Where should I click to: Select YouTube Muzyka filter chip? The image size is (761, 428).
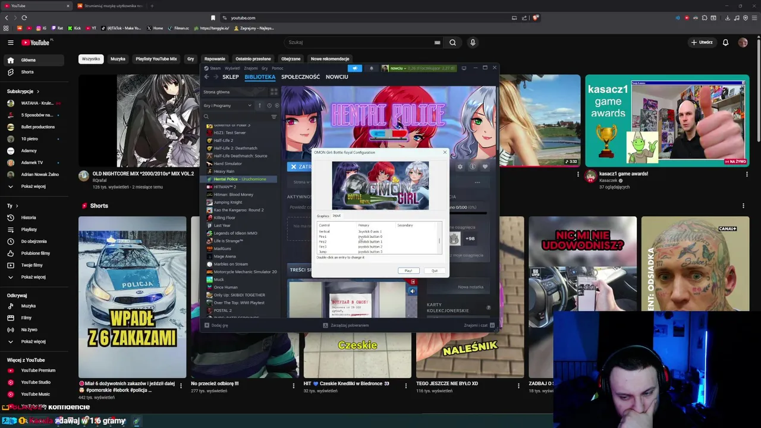[x=118, y=59]
